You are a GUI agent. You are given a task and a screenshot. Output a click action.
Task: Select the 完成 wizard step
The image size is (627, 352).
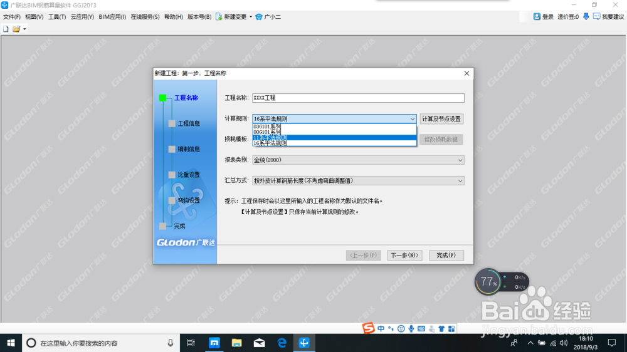pos(179,226)
